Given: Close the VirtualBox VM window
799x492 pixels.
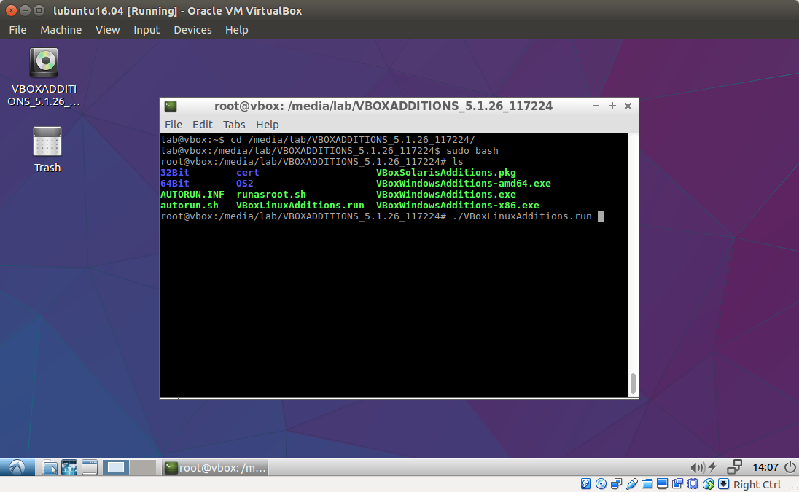Looking at the screenshot, I should [11, 10].
